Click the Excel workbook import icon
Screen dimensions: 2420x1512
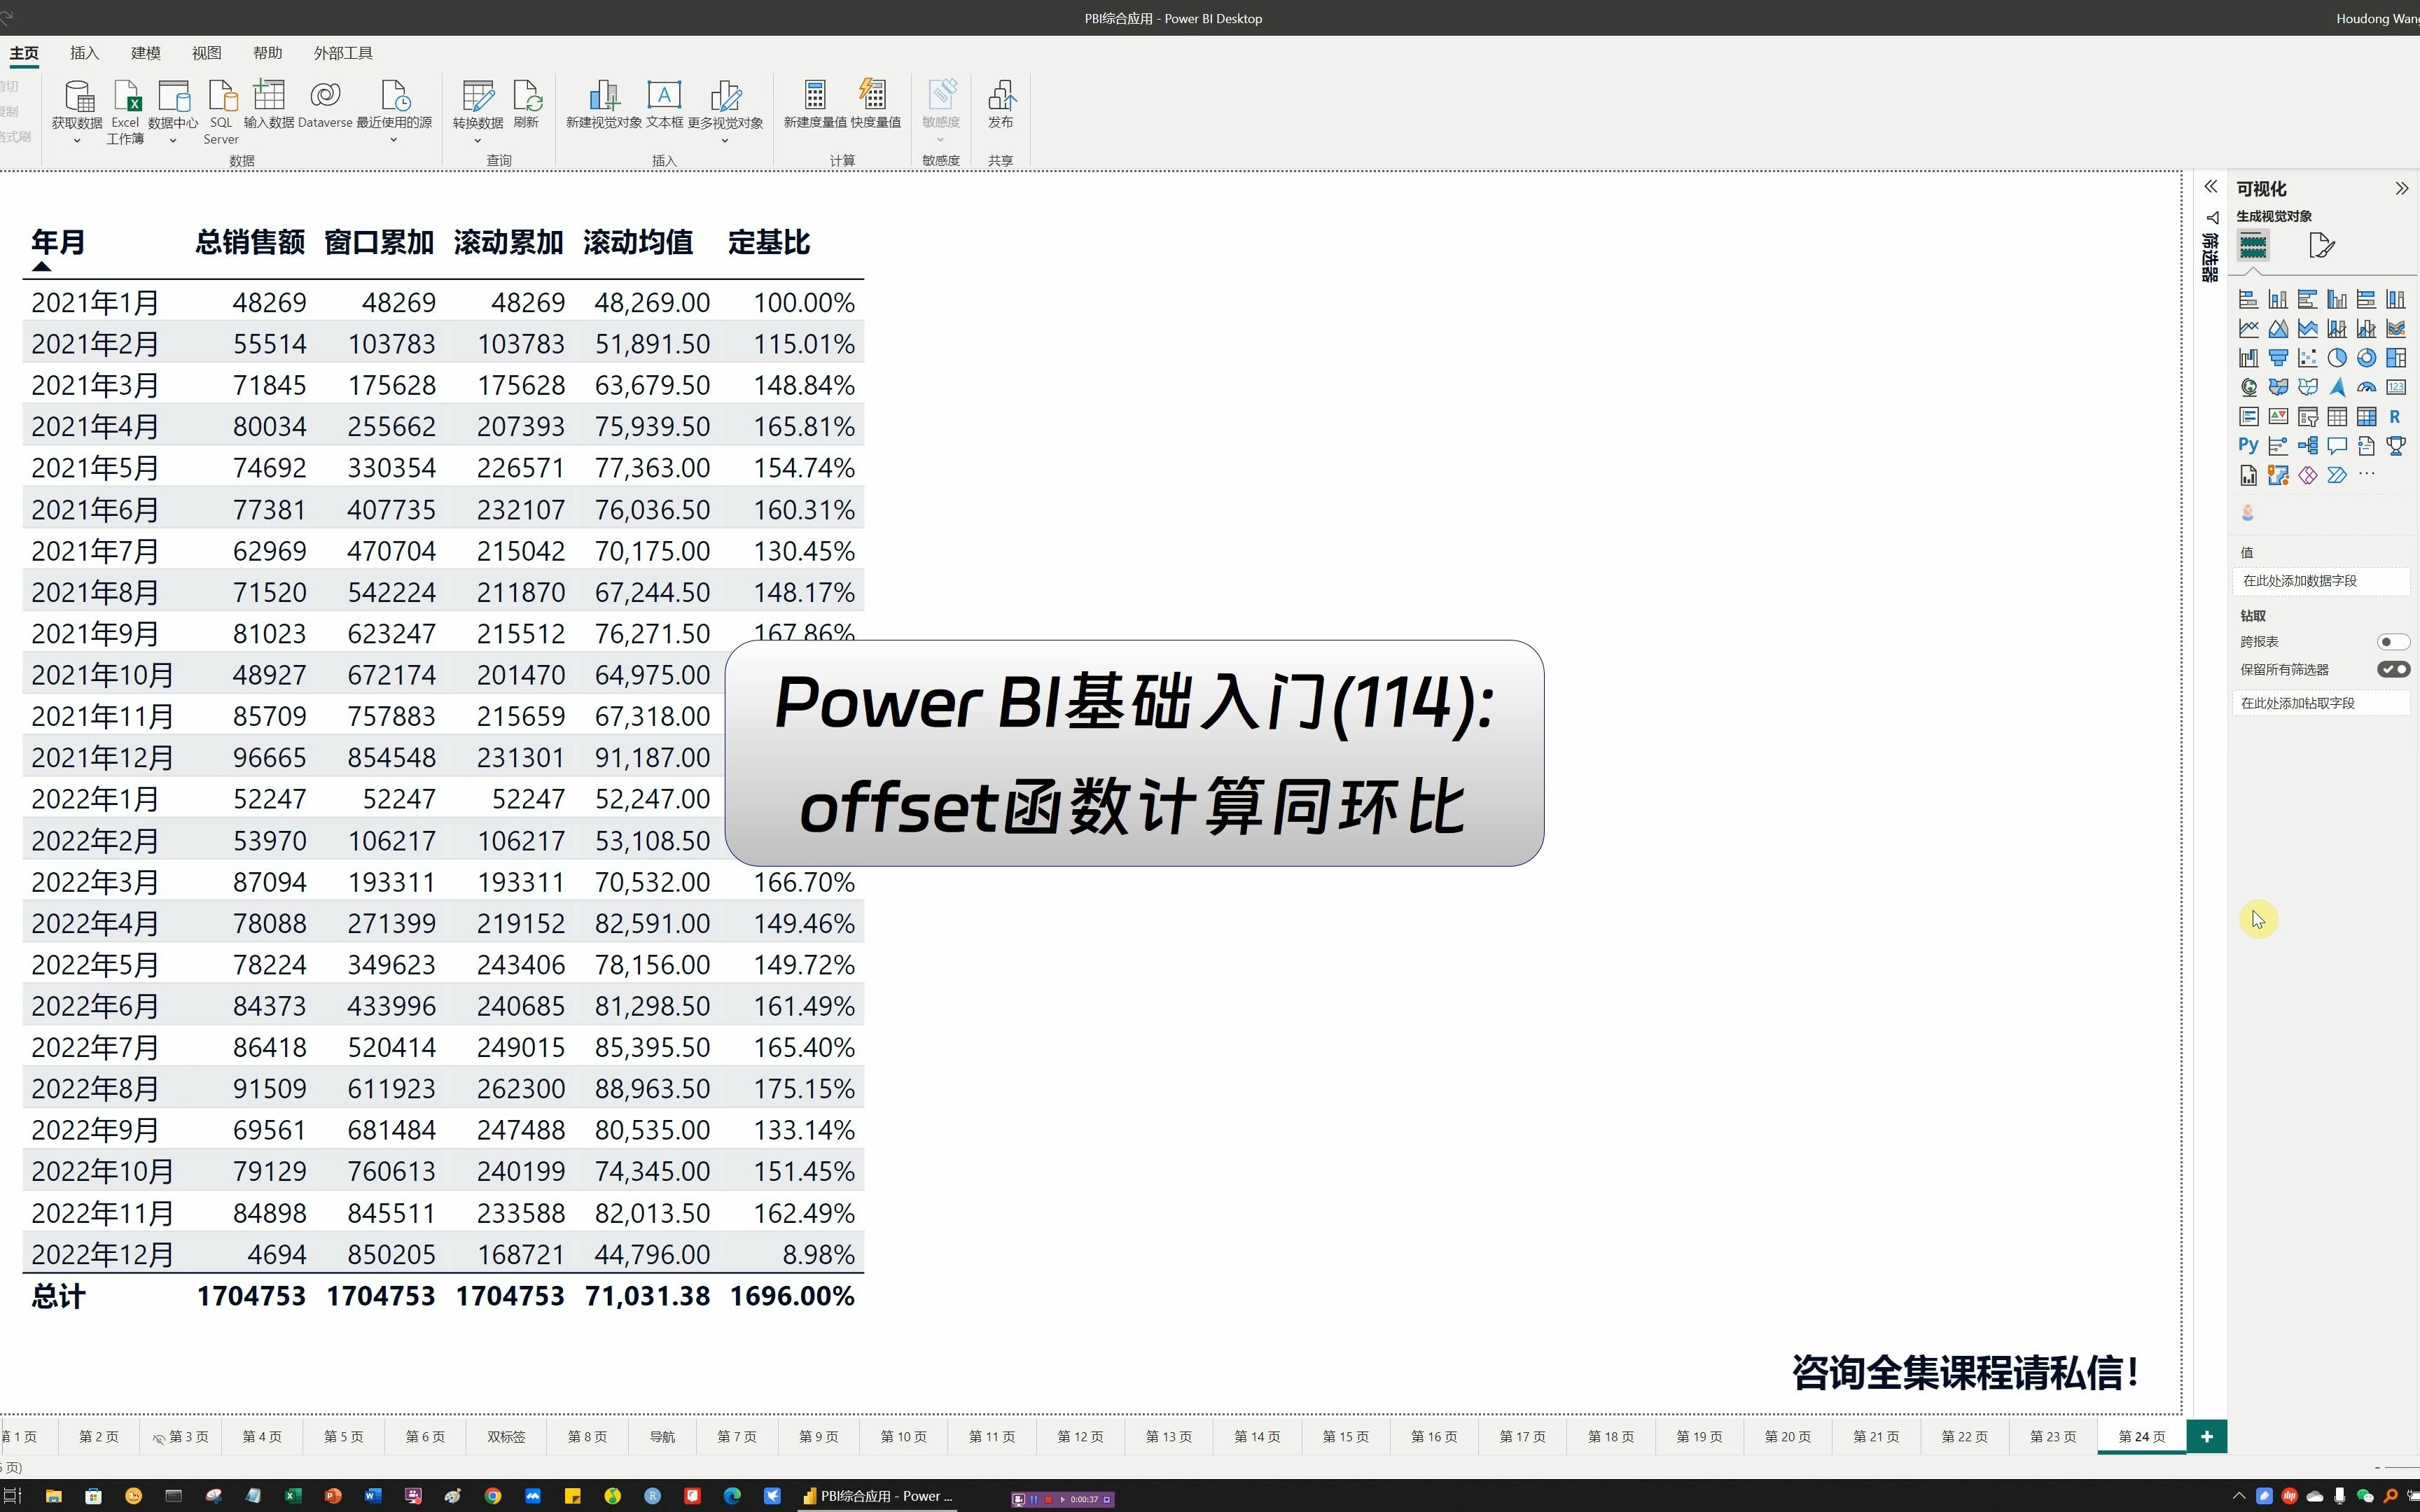pyautogui.click(x=126, y=96)
